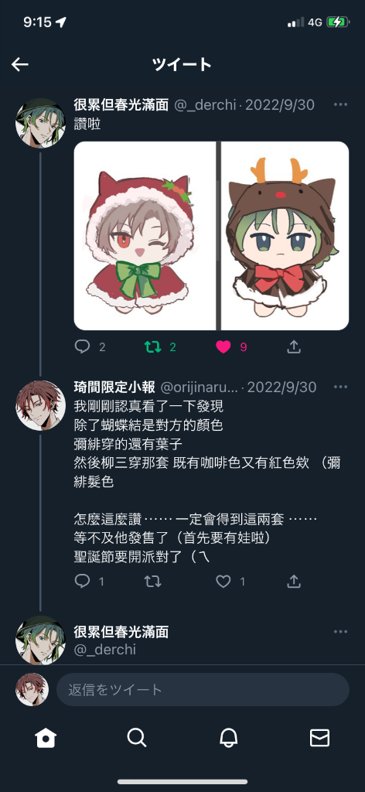Open the Home tab
The width and height of the screenshot is (365, 792).
[46, 738]
